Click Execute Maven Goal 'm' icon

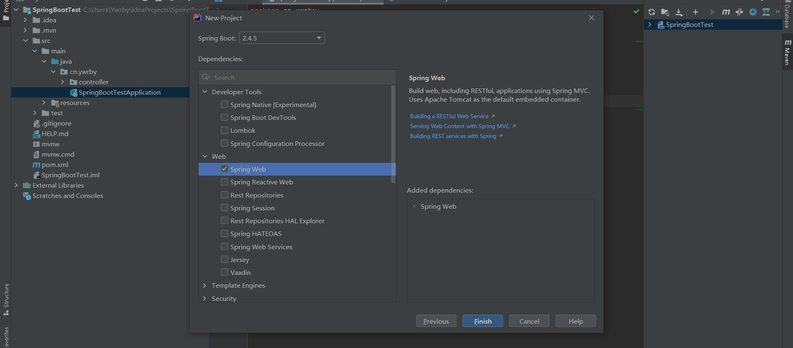[x=726, y=12]
